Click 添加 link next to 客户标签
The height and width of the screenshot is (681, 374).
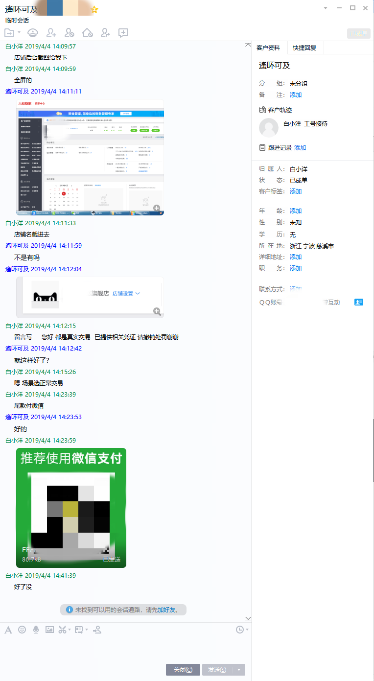(x=296, y=191)
